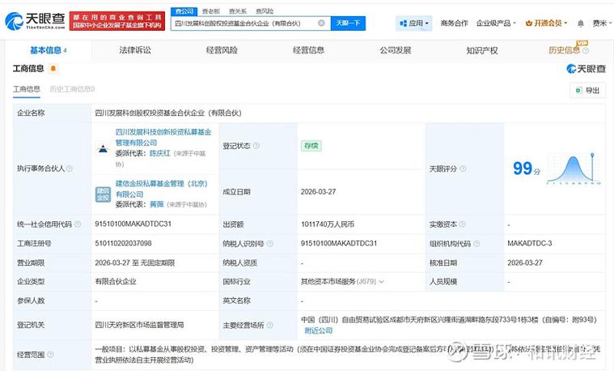Click the help icon beside 执行事务合伙人
614x371 pixels.
pos(70,168)
